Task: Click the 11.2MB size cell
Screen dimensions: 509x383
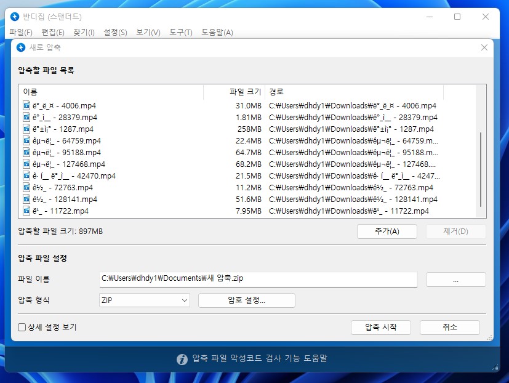Action: 248,187
